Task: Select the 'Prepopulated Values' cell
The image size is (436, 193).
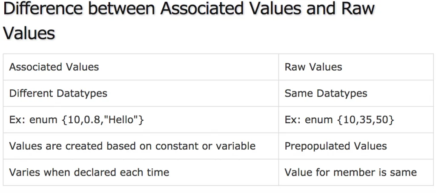Action: pyautogui.click(x=336, y=146)
